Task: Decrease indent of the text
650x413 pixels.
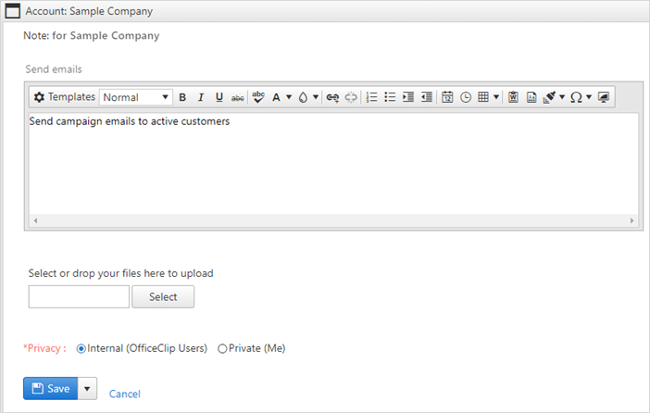Action: (x=427, y=97)
